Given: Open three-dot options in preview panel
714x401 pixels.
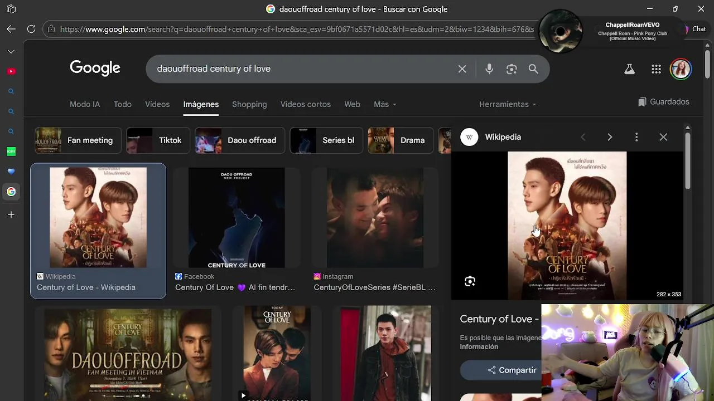Looking at the screenshot, I should click(636, 137).
